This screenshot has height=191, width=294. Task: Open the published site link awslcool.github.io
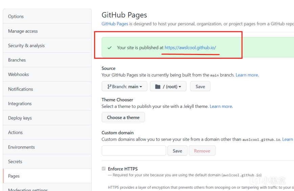click(190, 48)
